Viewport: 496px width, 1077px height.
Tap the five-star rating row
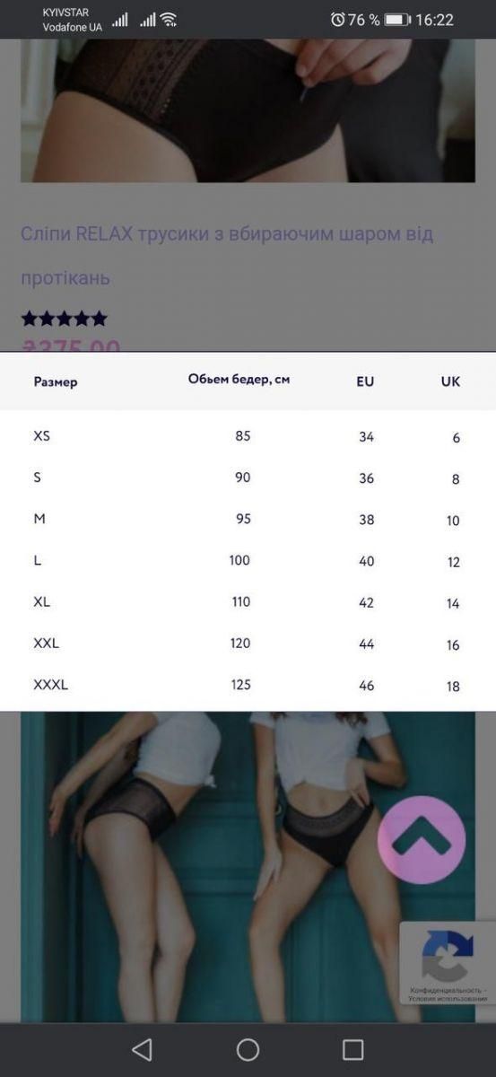[64, 319]
